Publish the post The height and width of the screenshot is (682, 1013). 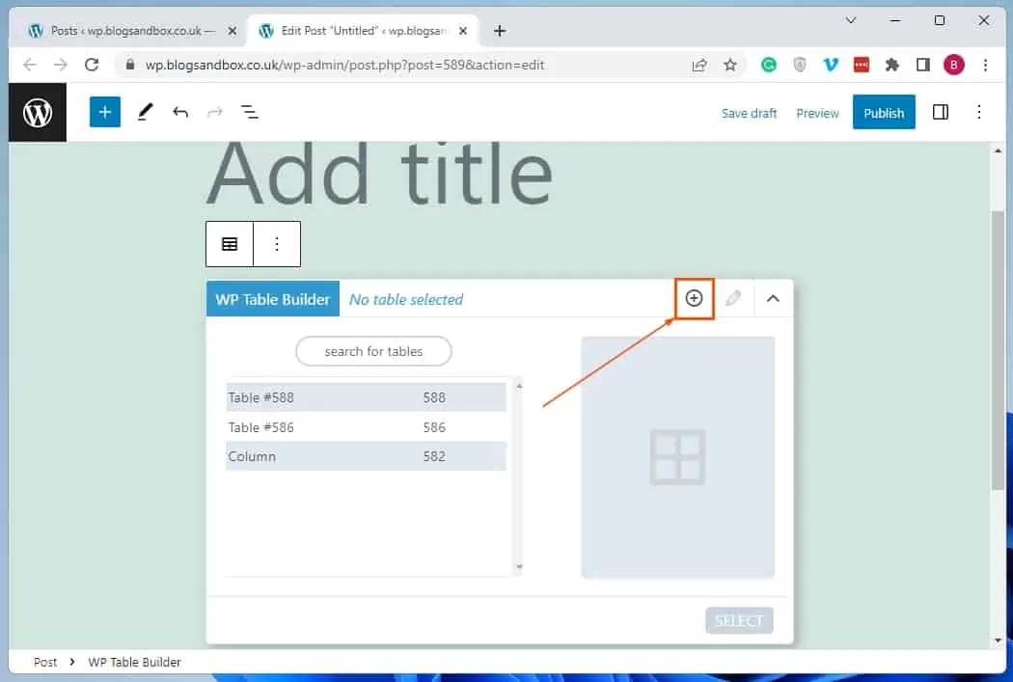884,112
